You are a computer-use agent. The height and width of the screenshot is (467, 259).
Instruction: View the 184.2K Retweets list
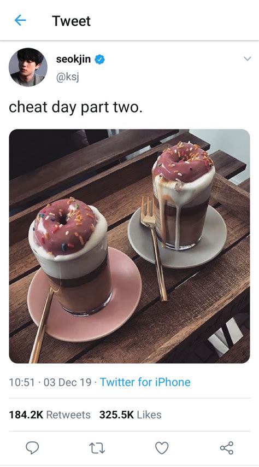click(50, 415)
